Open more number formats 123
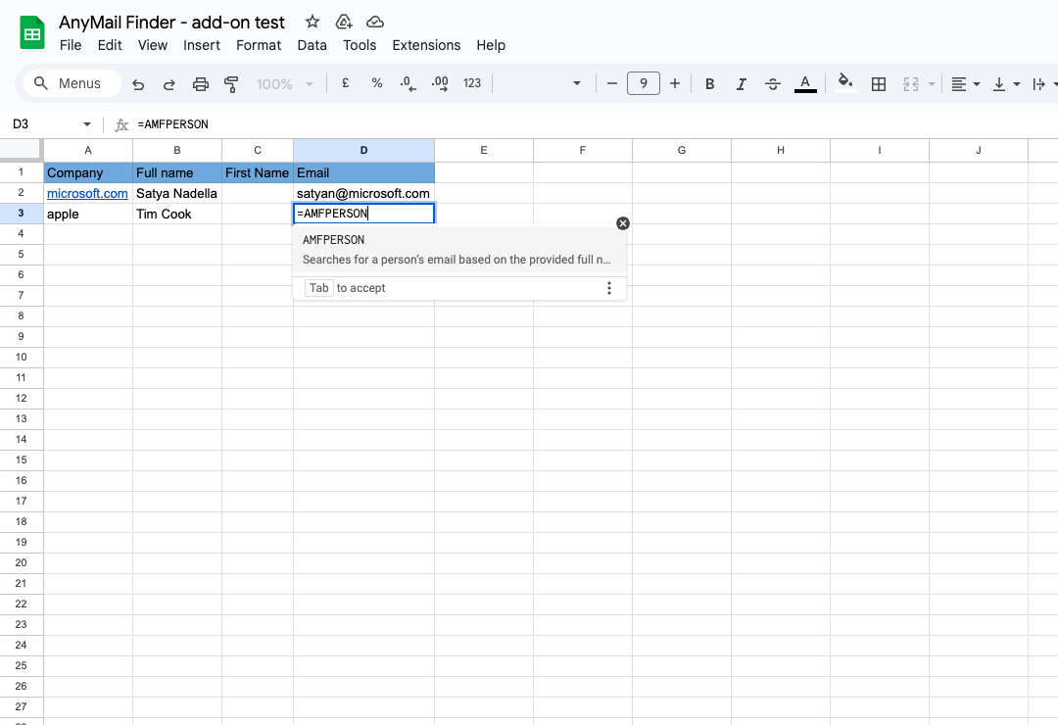 tap(471, 83)
